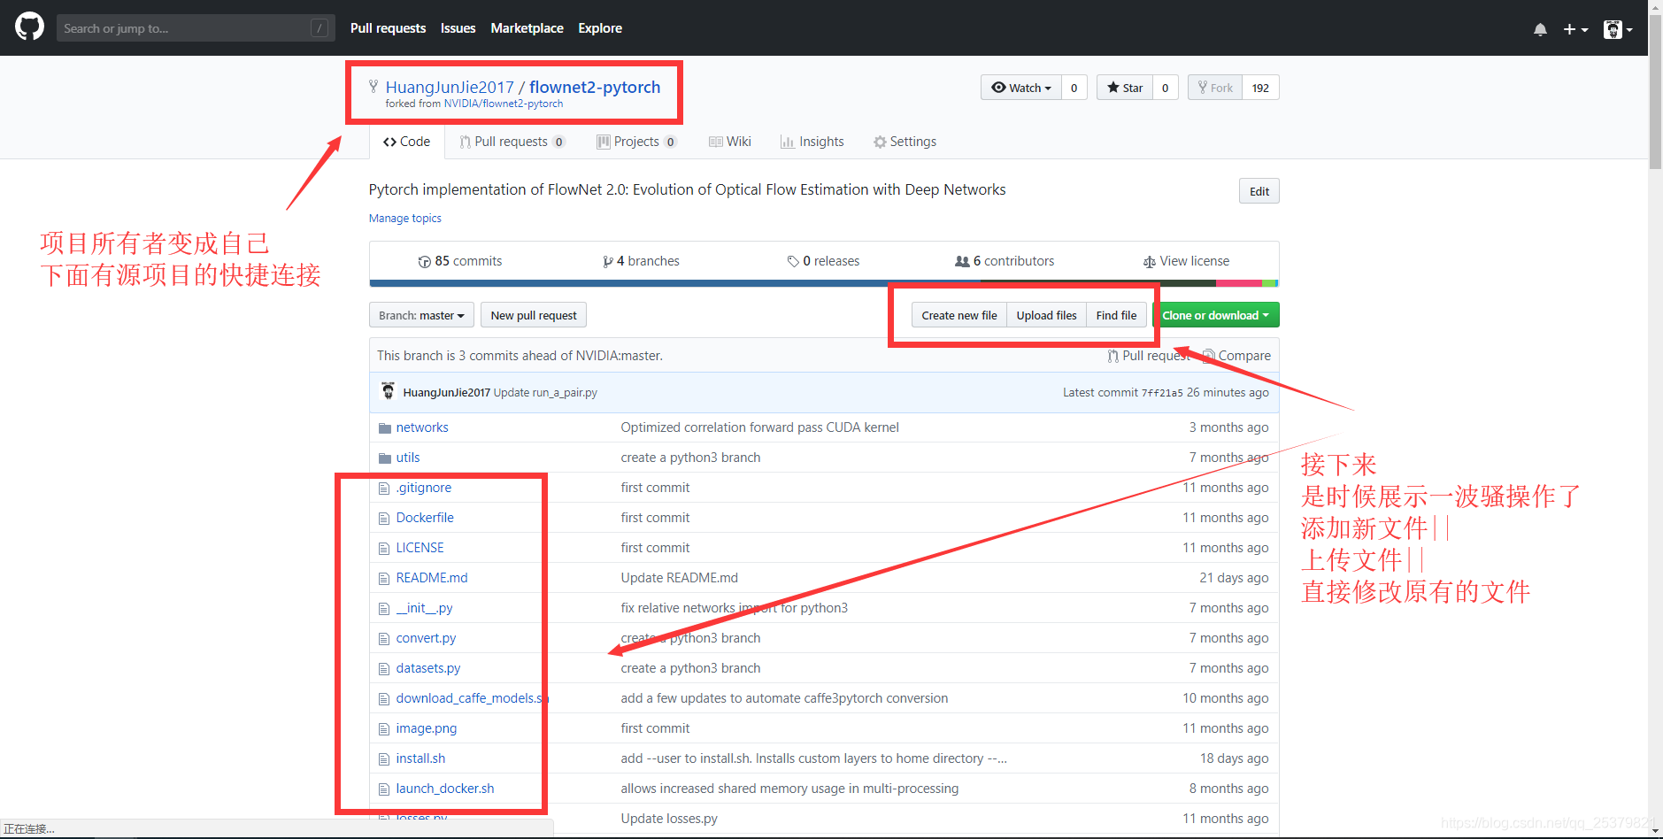Click the branches icon beside 4 branches
This screenshot has height=839, width=1663.
[x=608, y=262]
